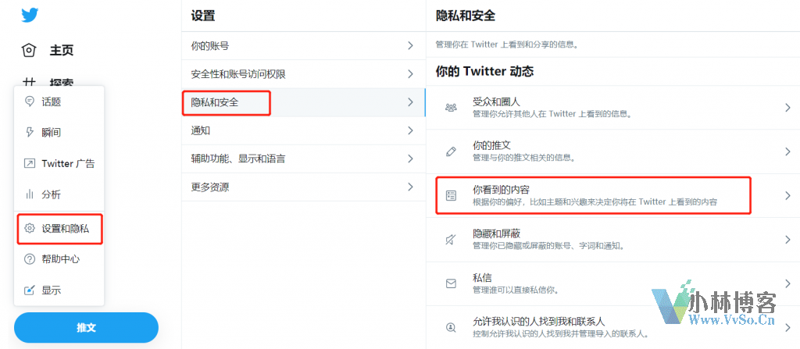Open the 受众和圈人 option
Viewport: 800px width, 349px height.
612,107
